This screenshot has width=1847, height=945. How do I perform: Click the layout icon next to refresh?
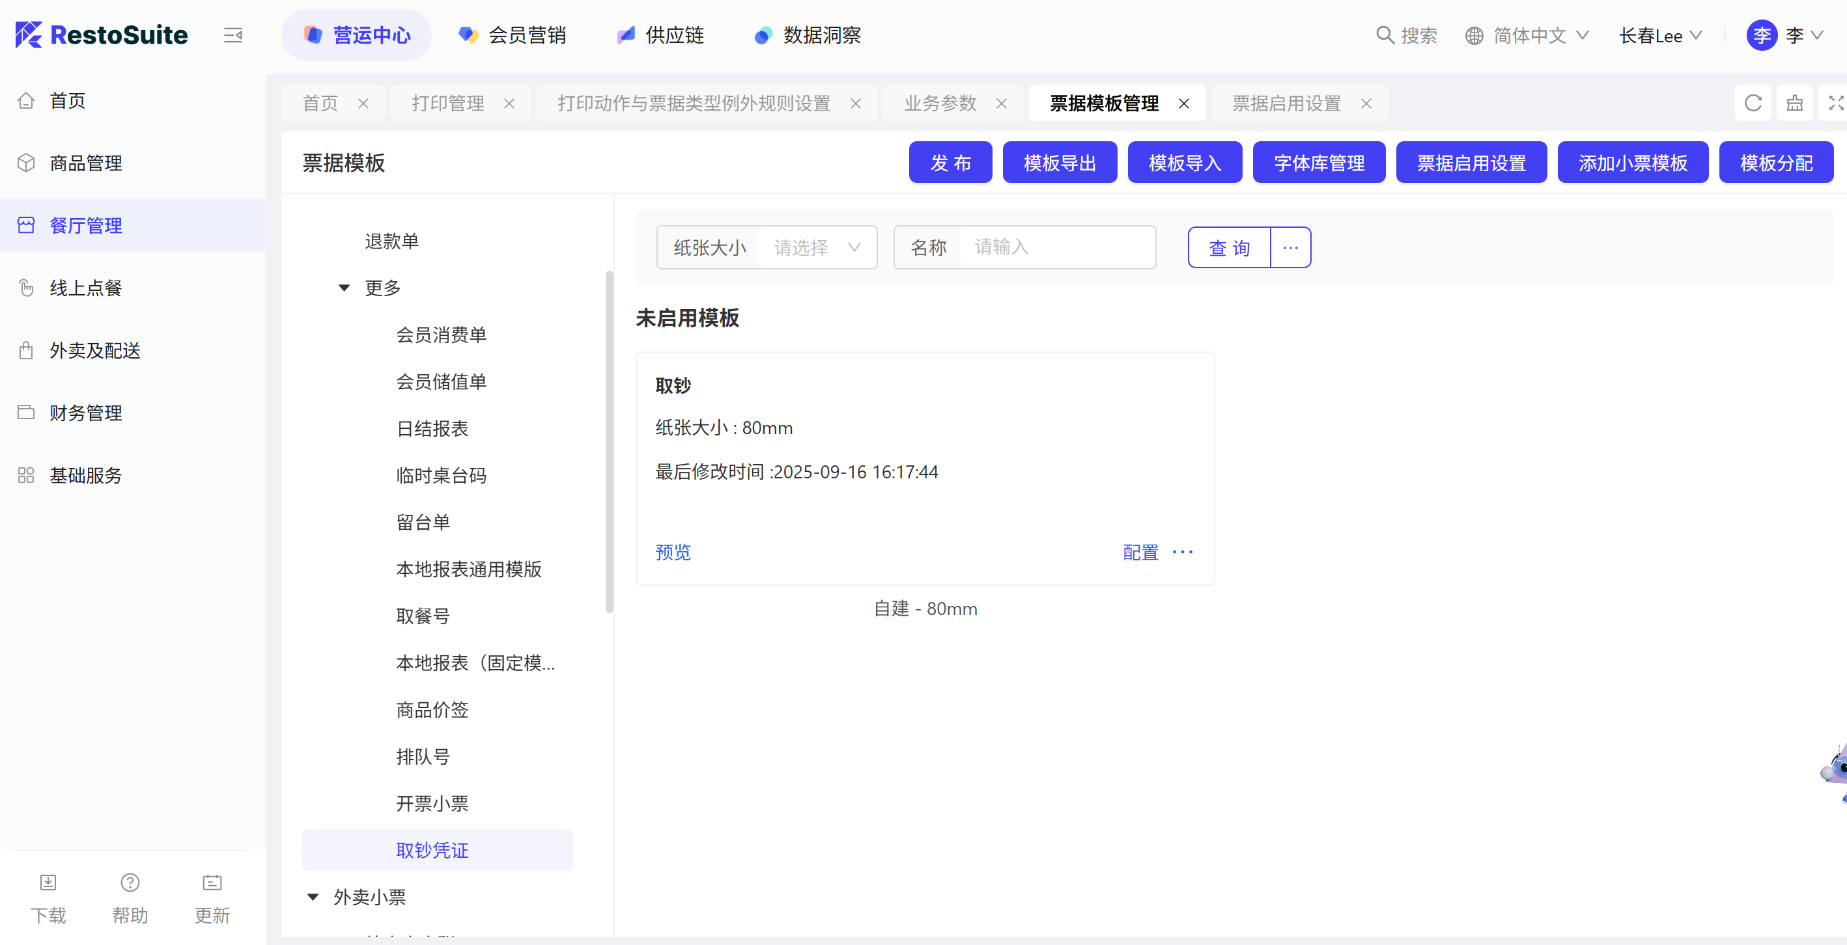coord(1795,103)
